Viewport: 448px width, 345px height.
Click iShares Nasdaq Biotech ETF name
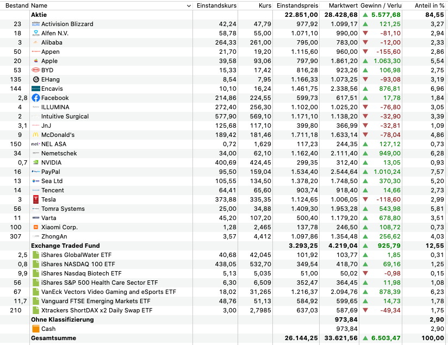[81, 273]
